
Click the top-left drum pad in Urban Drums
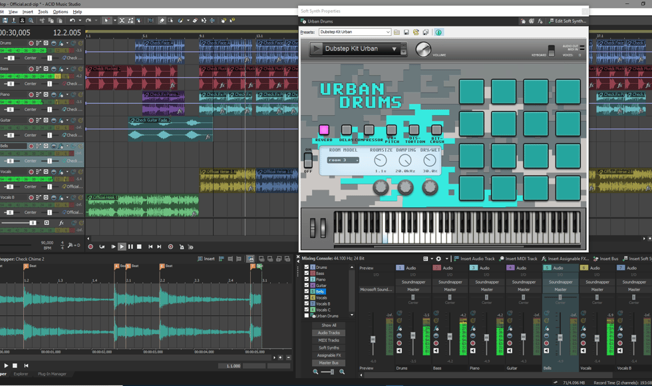(x=472, y=92)
